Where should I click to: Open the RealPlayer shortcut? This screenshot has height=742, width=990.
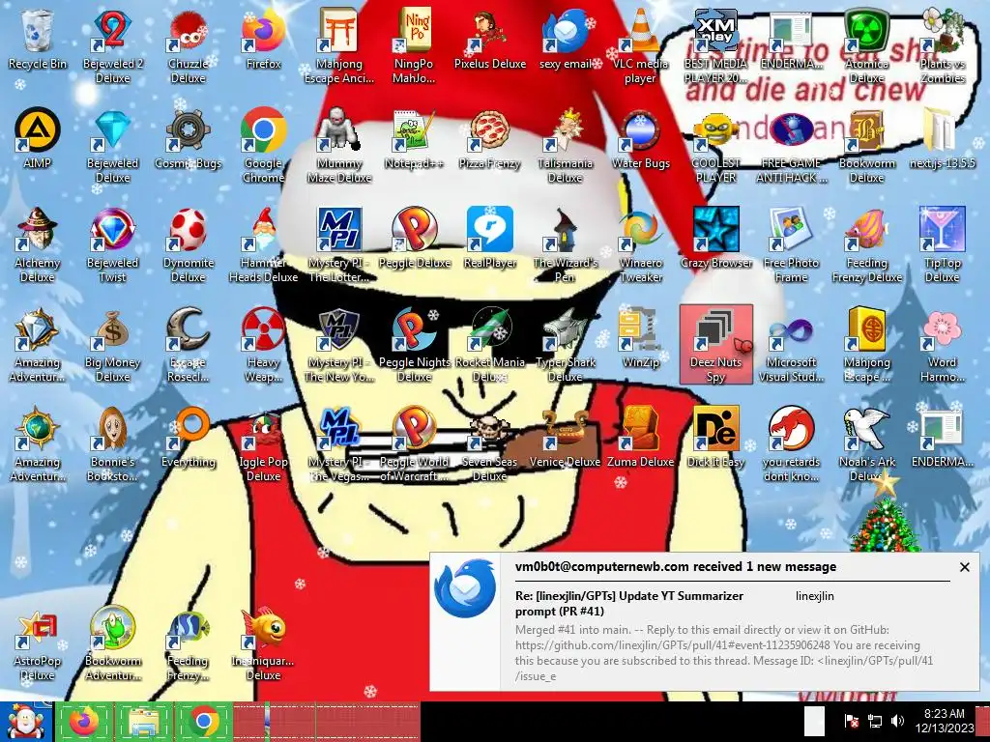(x=490, y=240)
